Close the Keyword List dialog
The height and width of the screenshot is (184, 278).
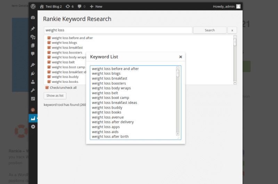click(x=181, y=57)
